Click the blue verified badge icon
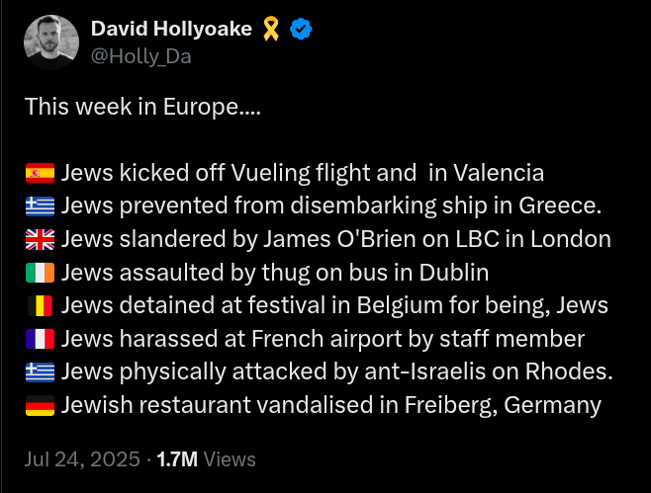Image resolution: width=651 pixels, height=493 pixels. point(302,31)
